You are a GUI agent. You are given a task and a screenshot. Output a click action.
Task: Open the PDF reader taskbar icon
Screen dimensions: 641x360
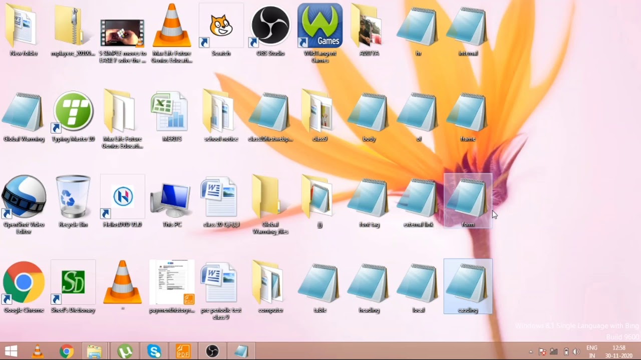pyautogui.click(x=183, y=351)
